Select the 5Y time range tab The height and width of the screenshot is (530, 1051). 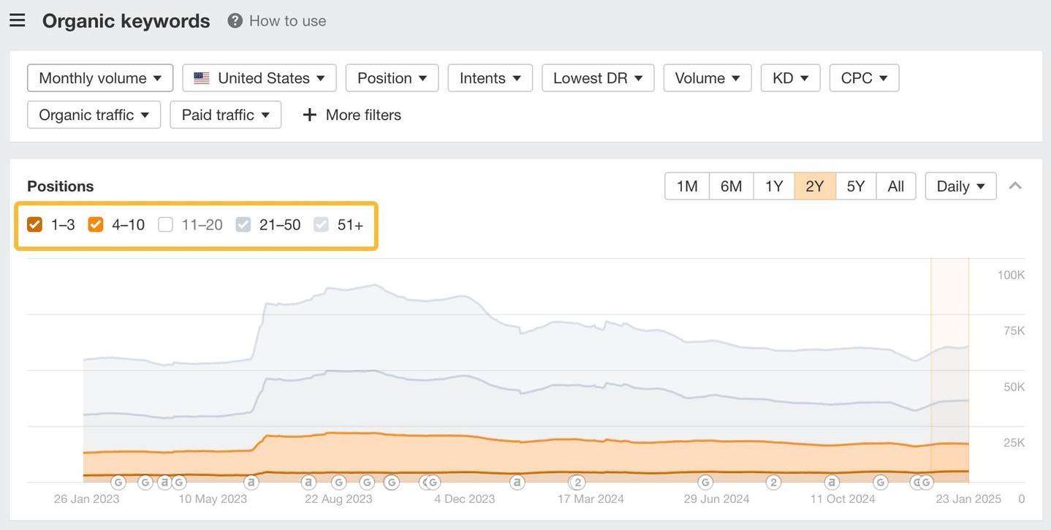pyautogui.click(x=856, y=186)
